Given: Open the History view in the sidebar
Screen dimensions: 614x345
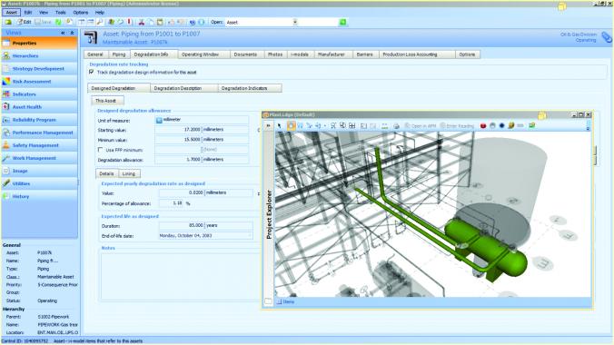Looking at the screenshot, I should pos(39,196).
